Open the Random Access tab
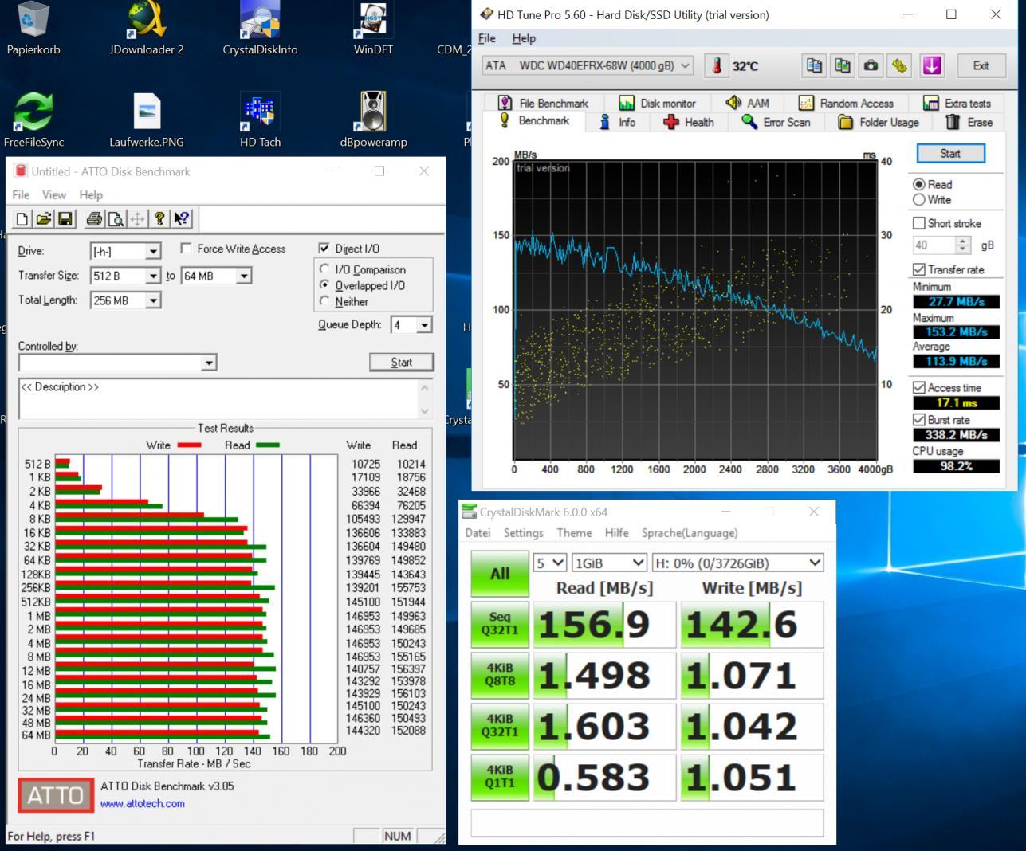 point(846,103)
